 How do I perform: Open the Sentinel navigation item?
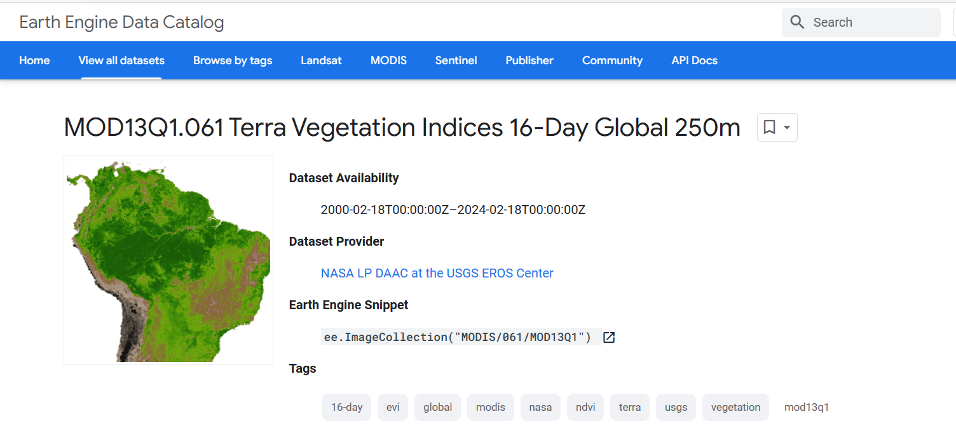click(456, 60)
